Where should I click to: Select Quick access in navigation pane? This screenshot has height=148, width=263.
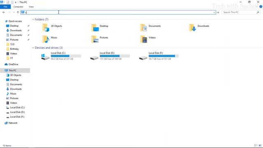point(15,21)
